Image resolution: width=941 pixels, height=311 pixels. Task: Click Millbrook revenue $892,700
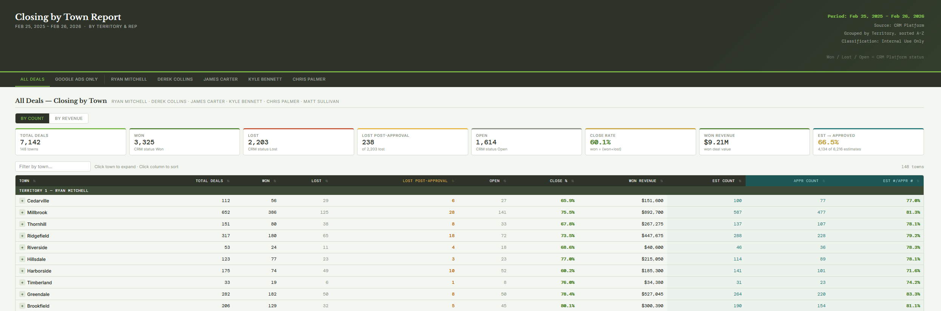652,213
